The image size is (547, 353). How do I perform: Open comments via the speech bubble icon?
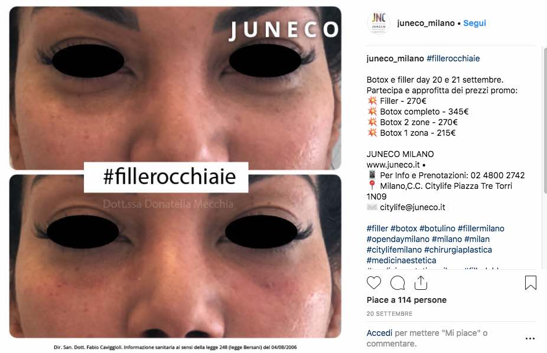point(398,283)
